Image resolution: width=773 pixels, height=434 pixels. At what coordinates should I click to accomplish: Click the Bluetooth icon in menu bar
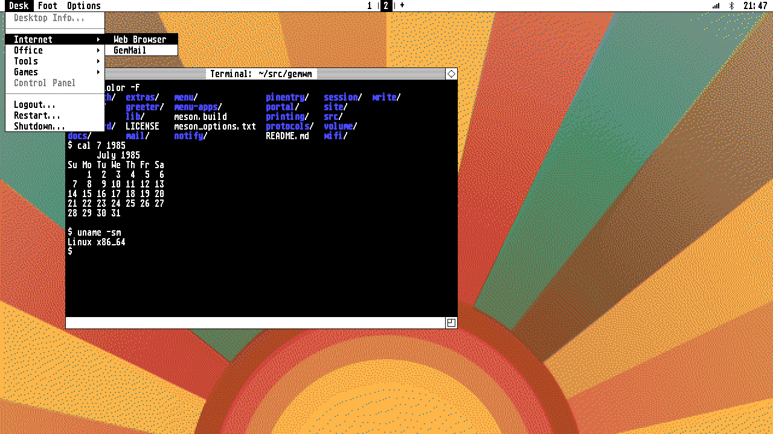coord(731,5)
